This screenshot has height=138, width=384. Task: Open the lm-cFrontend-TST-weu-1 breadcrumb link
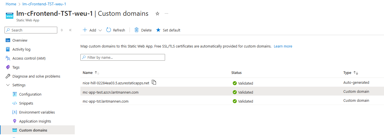(44, 4)
